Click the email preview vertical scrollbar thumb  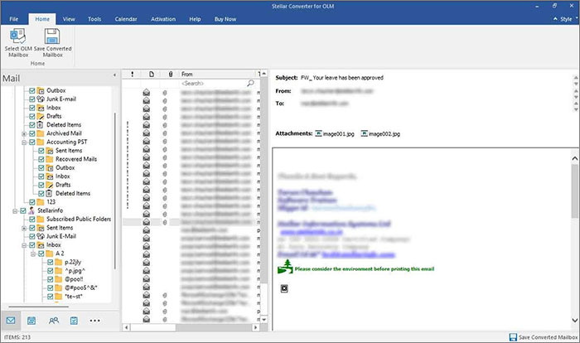point(575,191)
